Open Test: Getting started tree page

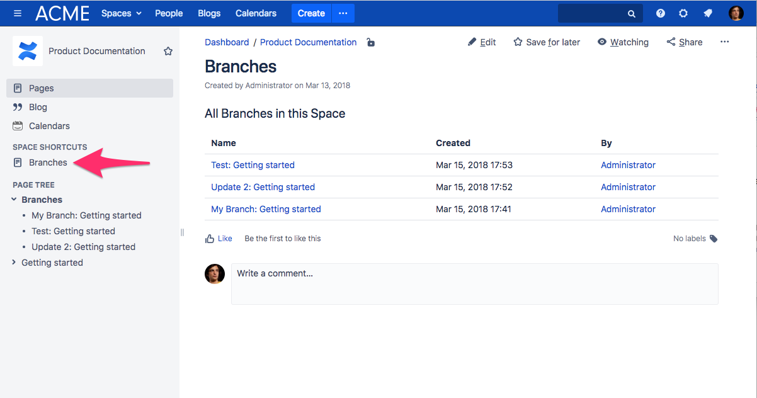73,231
